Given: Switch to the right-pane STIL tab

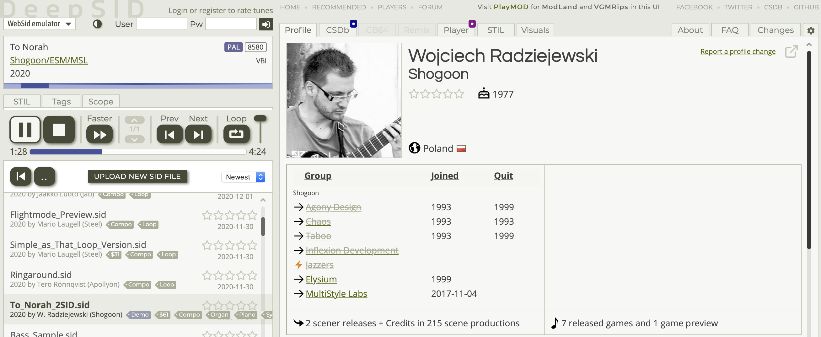Looking at the screenshot, I should point(496,30).
